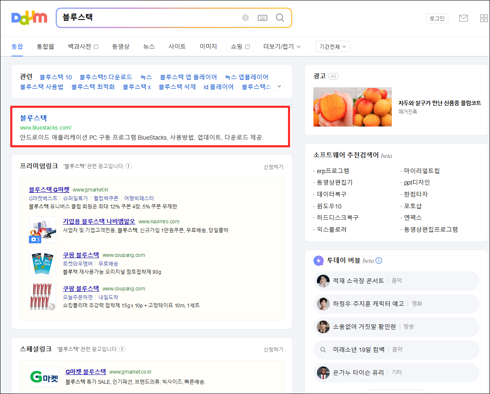Open the 기업용 블루스택 나비엠알오 link
Screen dimensions: 490x394
[x=99, y=222]
